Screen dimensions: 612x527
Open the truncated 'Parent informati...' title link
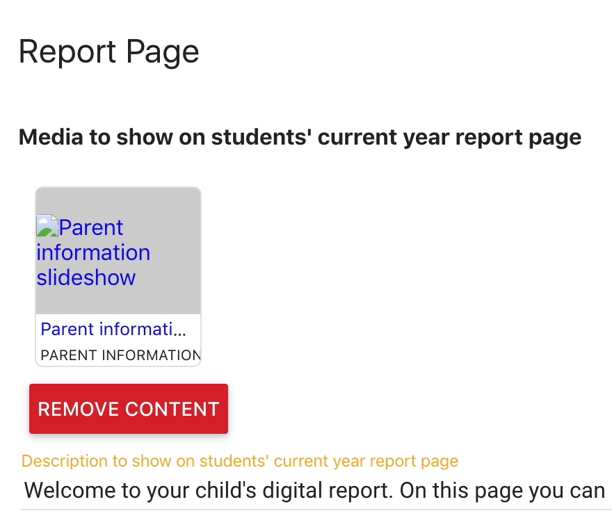[113, 329]
